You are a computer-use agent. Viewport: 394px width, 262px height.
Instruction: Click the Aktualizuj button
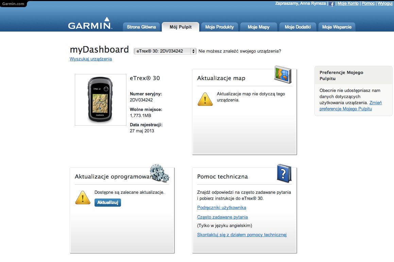108,203
